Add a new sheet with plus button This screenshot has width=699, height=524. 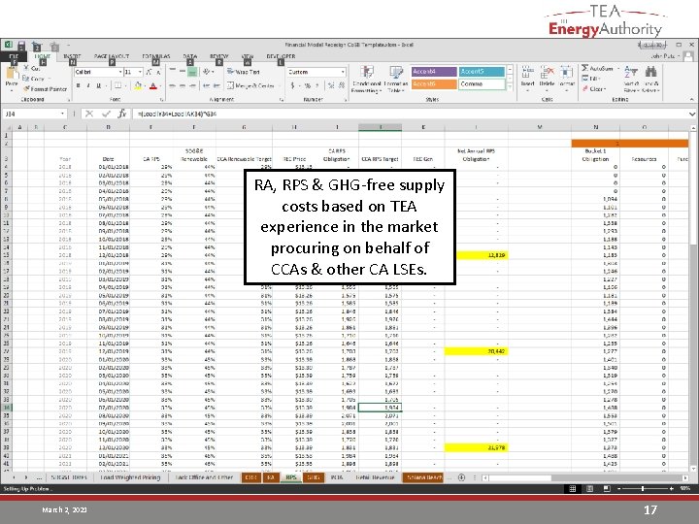point(462,477)
